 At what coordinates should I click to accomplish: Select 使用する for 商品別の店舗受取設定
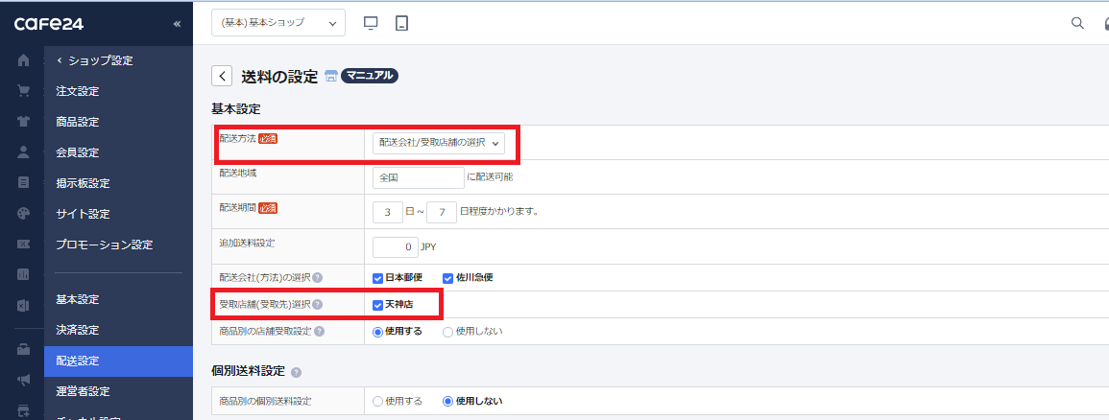tap(377, 331)
